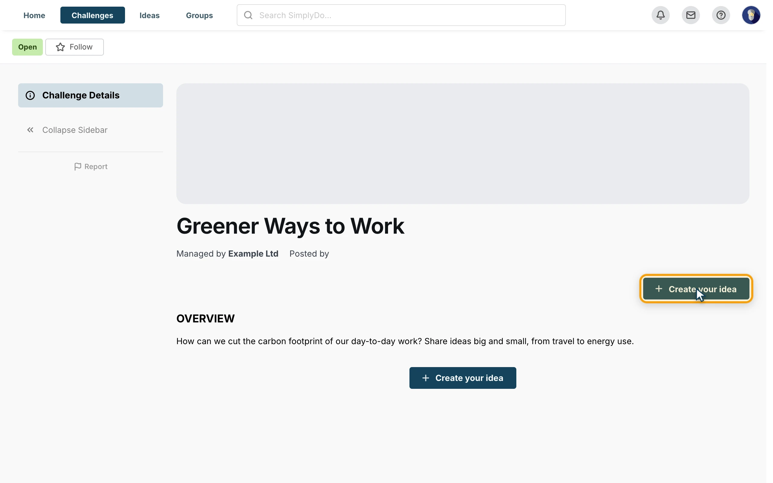Follow this challenge
The height and width of the screenshot is (483, 773).
coord(74,47)
